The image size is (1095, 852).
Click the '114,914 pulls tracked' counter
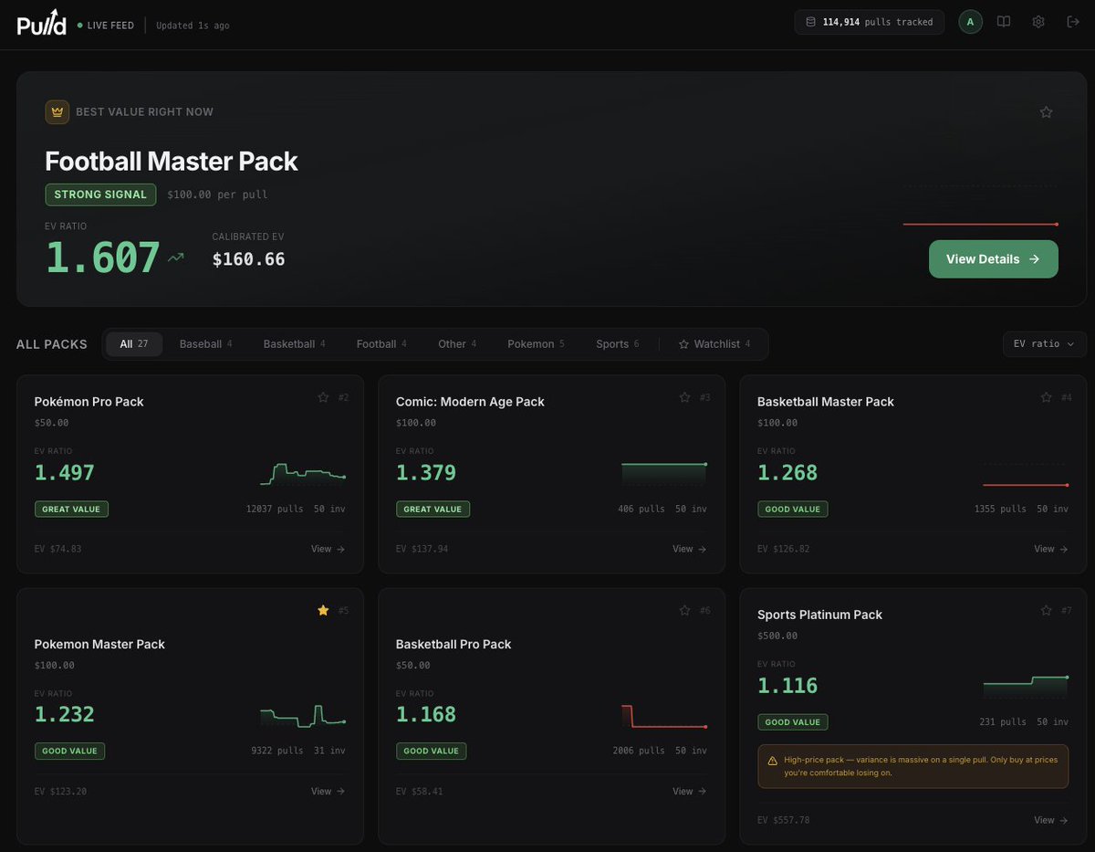pyautogui.click(x=870, y=22)
